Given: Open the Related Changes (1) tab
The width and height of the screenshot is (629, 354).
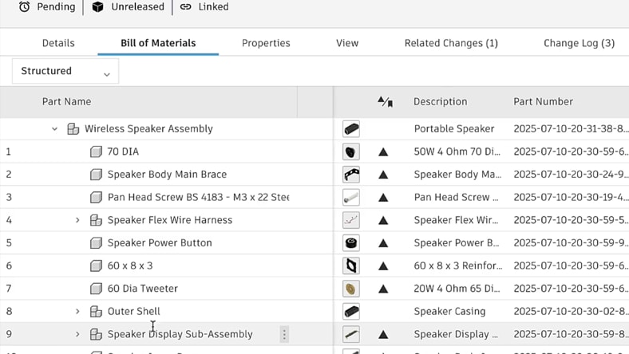Looking at the screenshot, I should click(451, 43).
